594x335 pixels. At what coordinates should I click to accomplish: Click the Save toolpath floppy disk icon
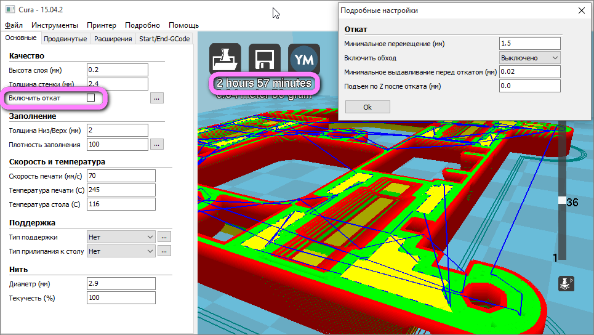[x=265, y=59]
